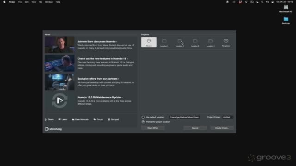
Task: Click the Open Other button
Action: point(153,128)
